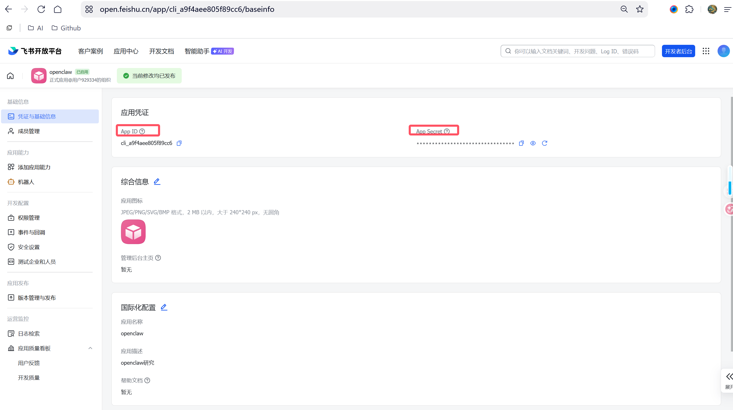The width and height of the screenshot is (733, 410).
Task: Open 开发文档 top menu
Action: coord(161,51)
